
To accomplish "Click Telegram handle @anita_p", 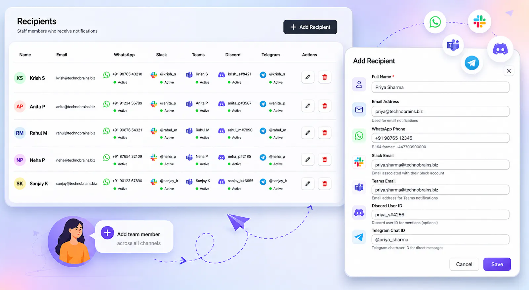I will click(x=277, y=103).
